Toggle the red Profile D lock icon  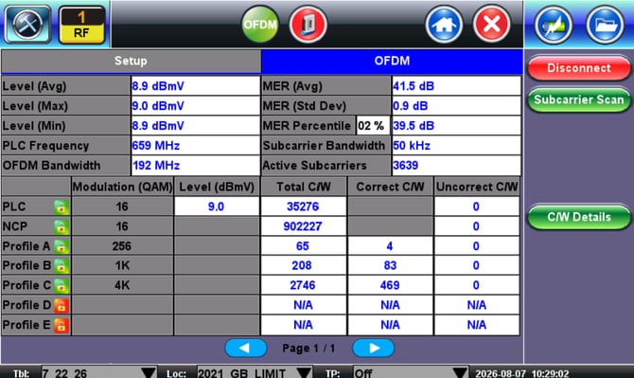[x=62, y=306]
